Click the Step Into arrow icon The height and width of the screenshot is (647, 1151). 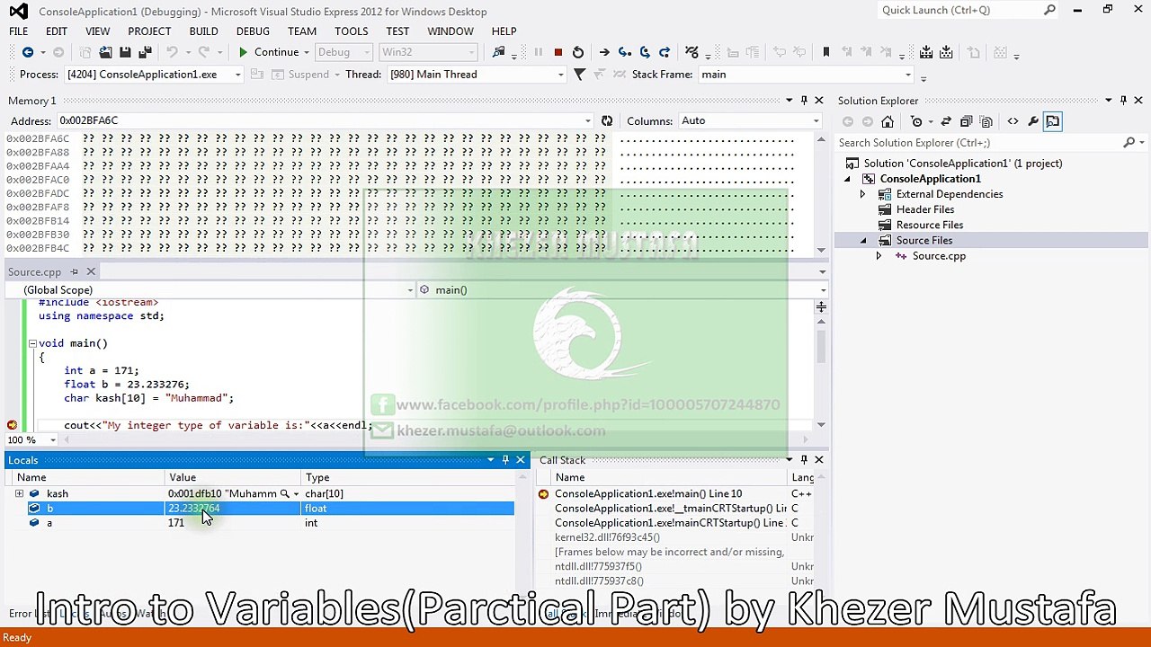coord(625,53)
